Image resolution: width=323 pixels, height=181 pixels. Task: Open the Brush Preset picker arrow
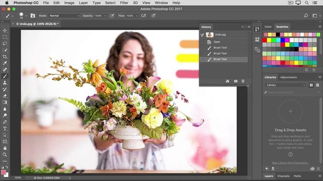point(26,16)
